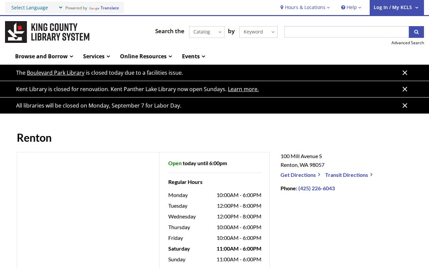The height and width of the screenshot is (268, 429).
Task: Open the Transit Directions link
Action: tap(349, 175)
